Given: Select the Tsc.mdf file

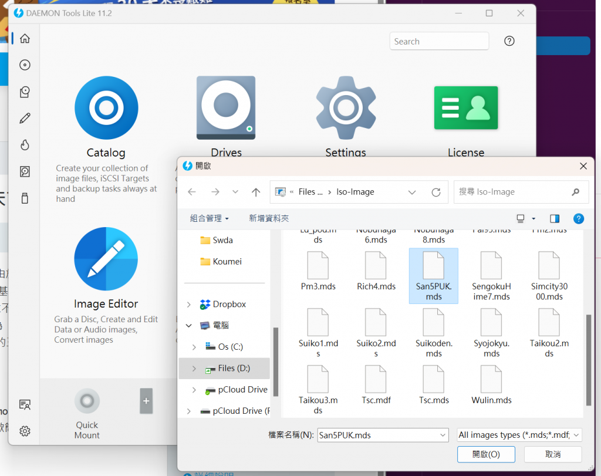Looking at the screenshot, I should pos(376,385).
